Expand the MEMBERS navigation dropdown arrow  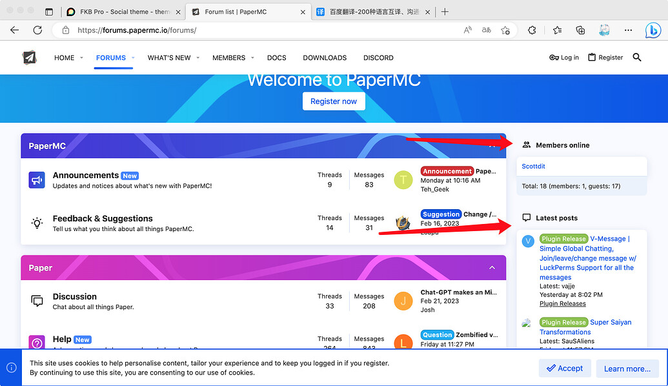(252, 58)
